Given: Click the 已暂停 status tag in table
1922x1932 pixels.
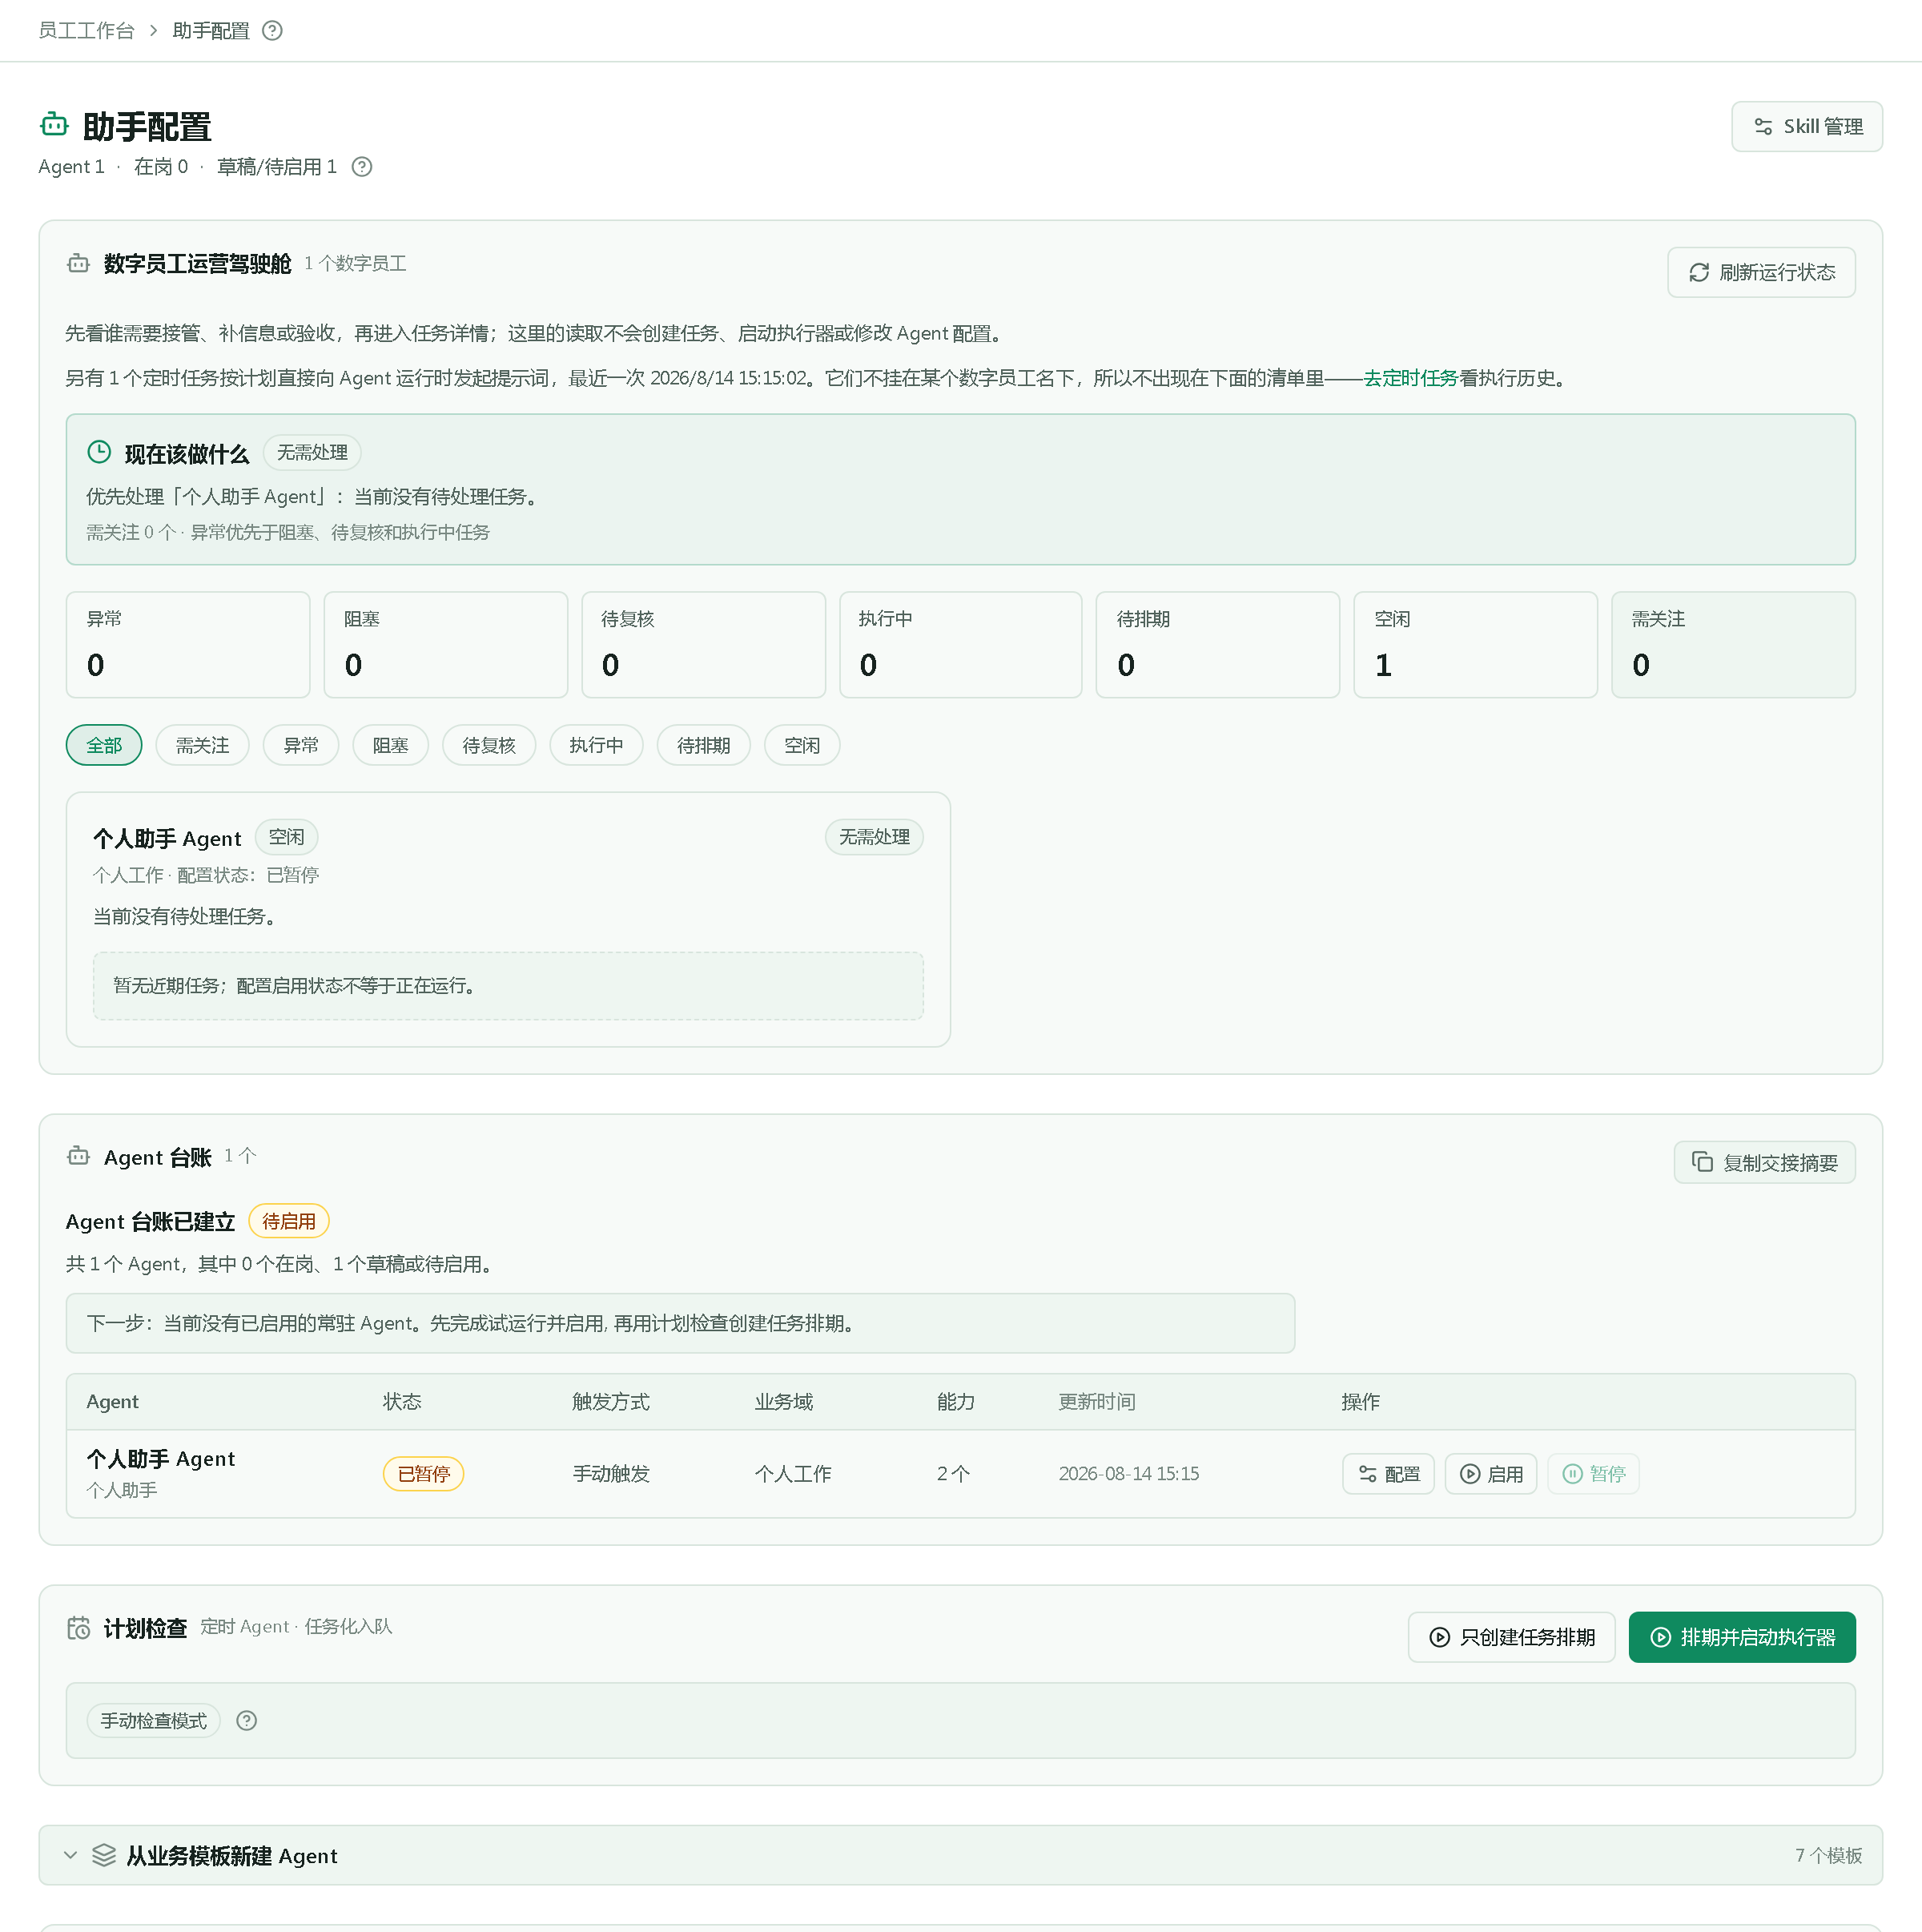Looking at the screenshot, I should point(423,1475).
